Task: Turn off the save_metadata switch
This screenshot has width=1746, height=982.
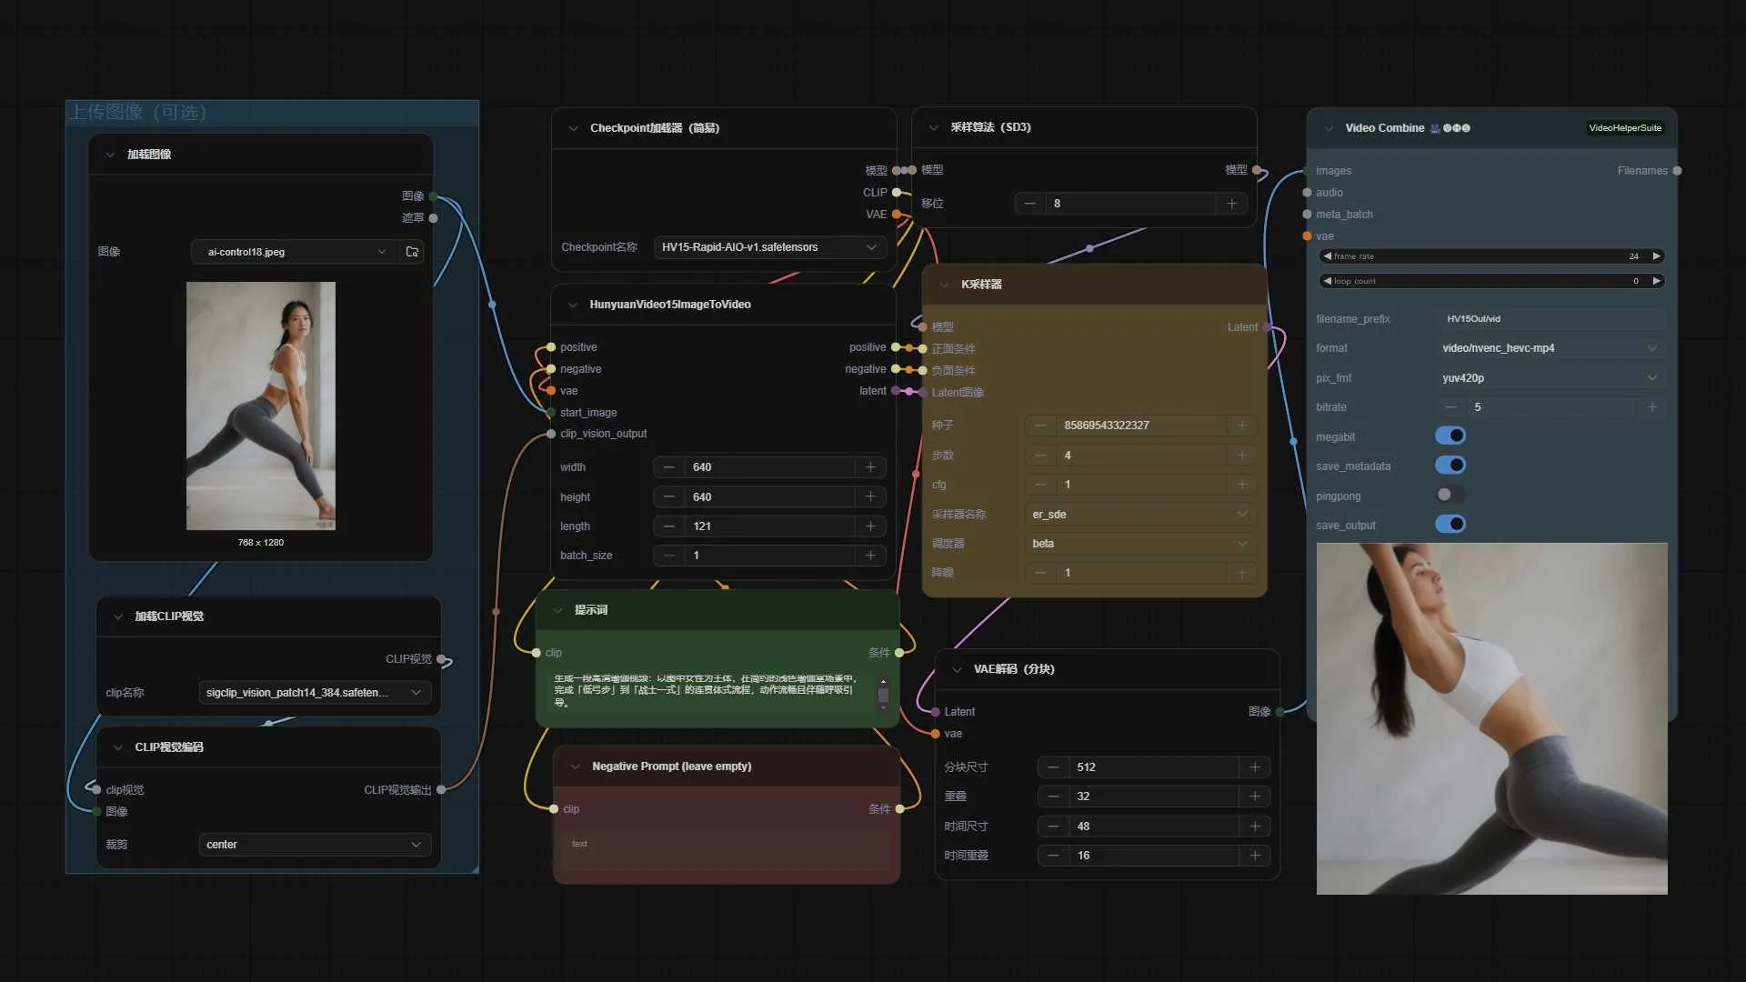Action: pos(1450,466)
